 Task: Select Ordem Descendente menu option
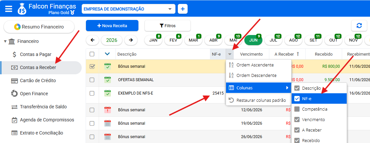258,76
